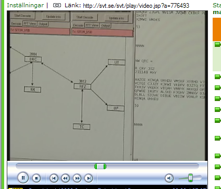Skip to the next track
The image size is (221, 189).
coord(89,178)
